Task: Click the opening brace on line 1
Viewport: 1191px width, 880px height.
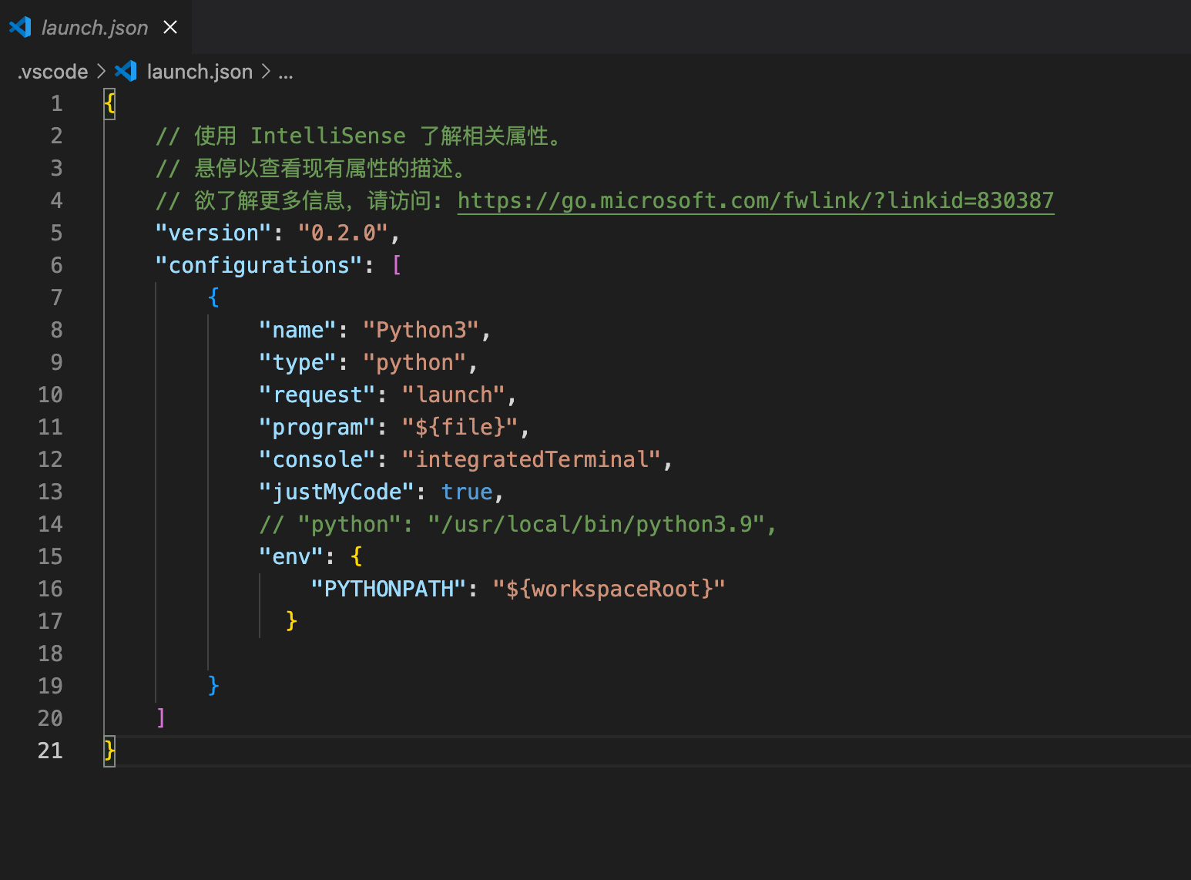Action: (x=109, y=102)
